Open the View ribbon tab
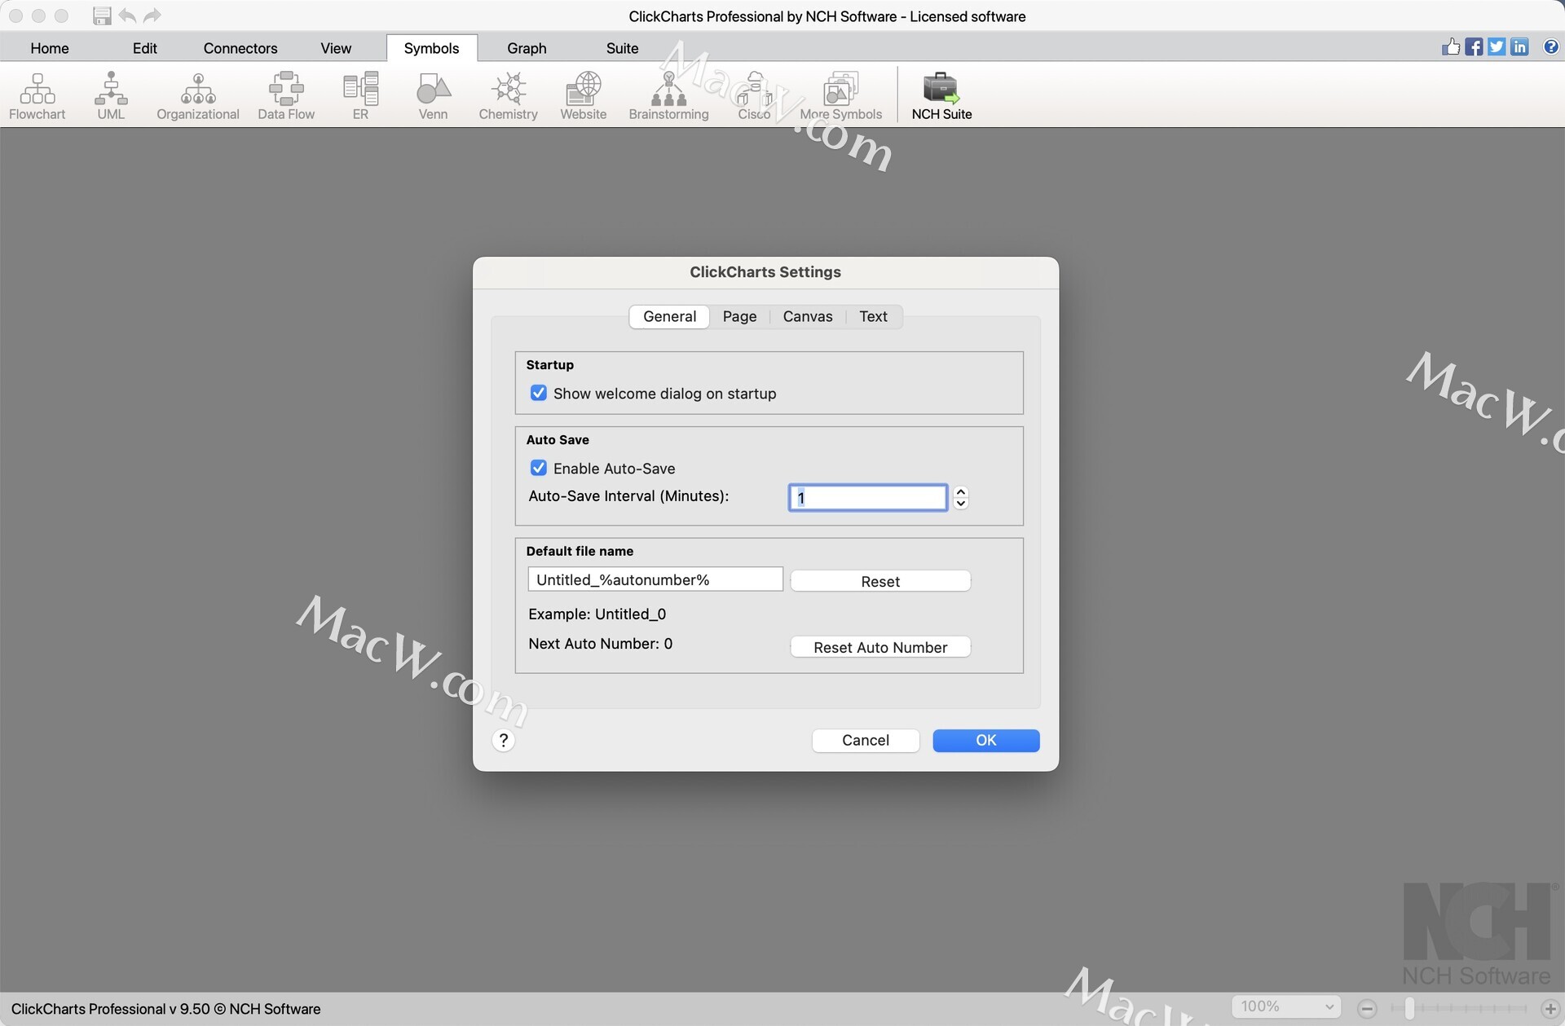This screenshot has height=1026, width=1565. (336, 48)
